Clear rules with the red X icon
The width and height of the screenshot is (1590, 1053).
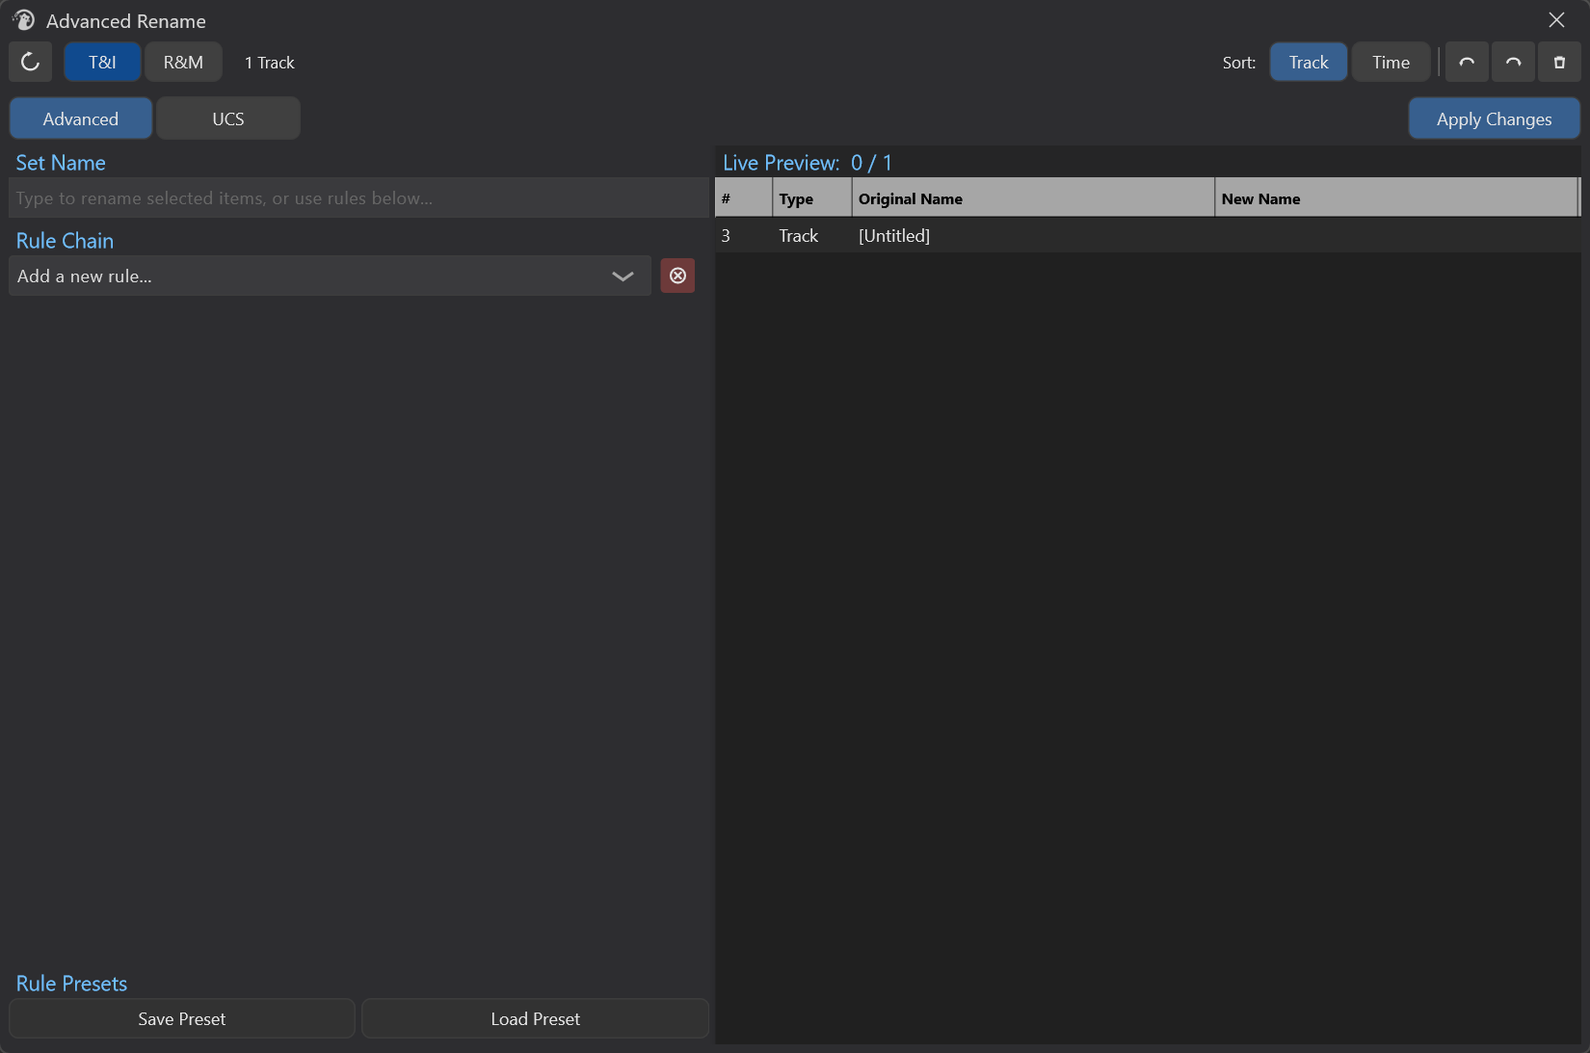[677, 276]
